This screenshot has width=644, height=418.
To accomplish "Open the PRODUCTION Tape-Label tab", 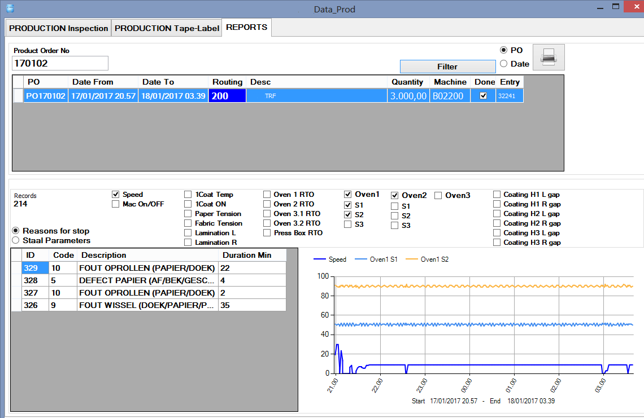I will pyautogui.click(x=167, y=28).
